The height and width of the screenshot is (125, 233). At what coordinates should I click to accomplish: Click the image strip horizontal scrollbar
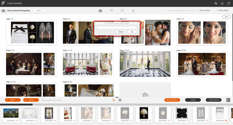click(16, 105)
